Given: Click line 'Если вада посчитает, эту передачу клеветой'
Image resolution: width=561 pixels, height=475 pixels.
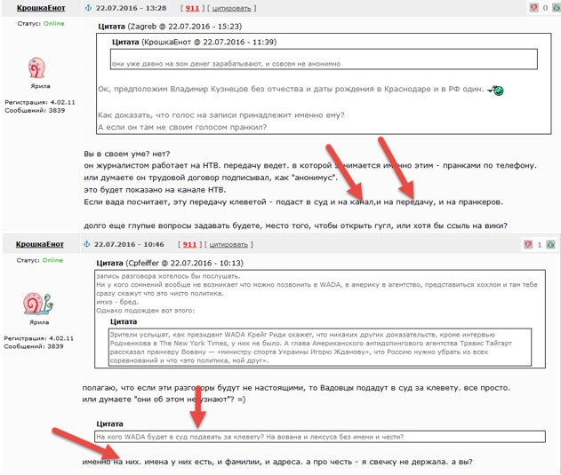Looking at the screenshot, I should [x=293, y=202].
